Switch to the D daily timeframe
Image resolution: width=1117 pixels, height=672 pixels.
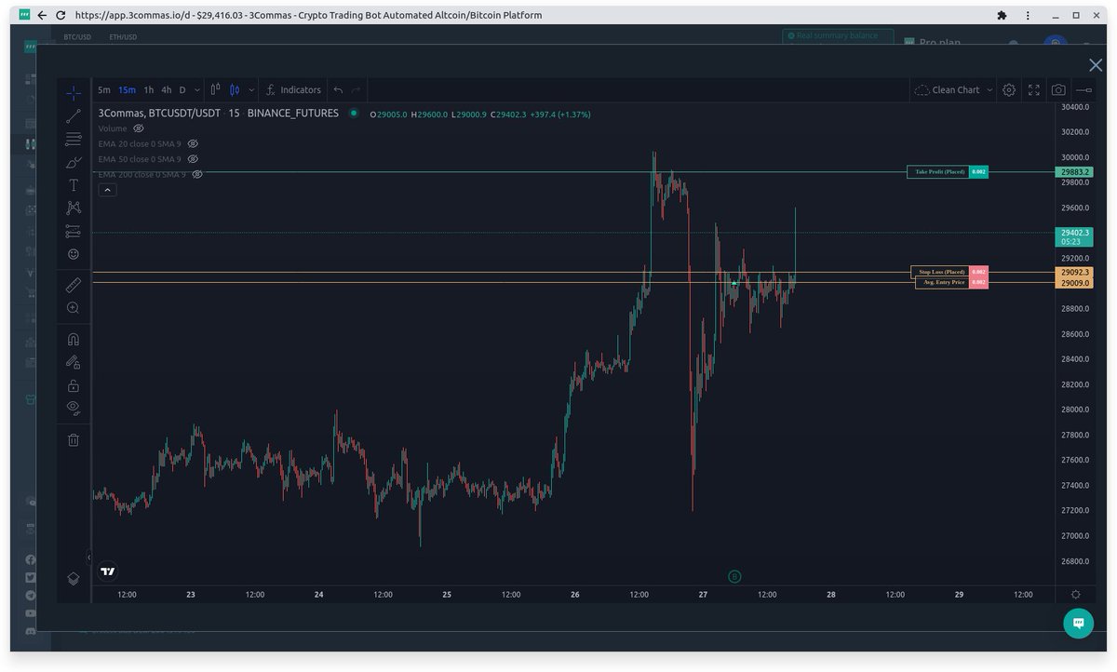point(182,90)
